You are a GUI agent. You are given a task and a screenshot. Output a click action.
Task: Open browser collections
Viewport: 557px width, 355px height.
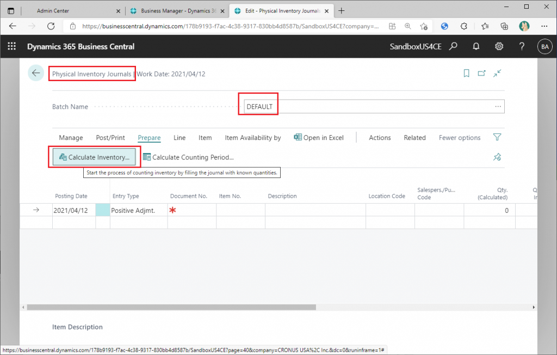click(x=504, y=26)
